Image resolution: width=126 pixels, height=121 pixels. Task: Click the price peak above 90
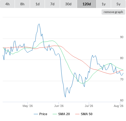click(x=39, y=24)
